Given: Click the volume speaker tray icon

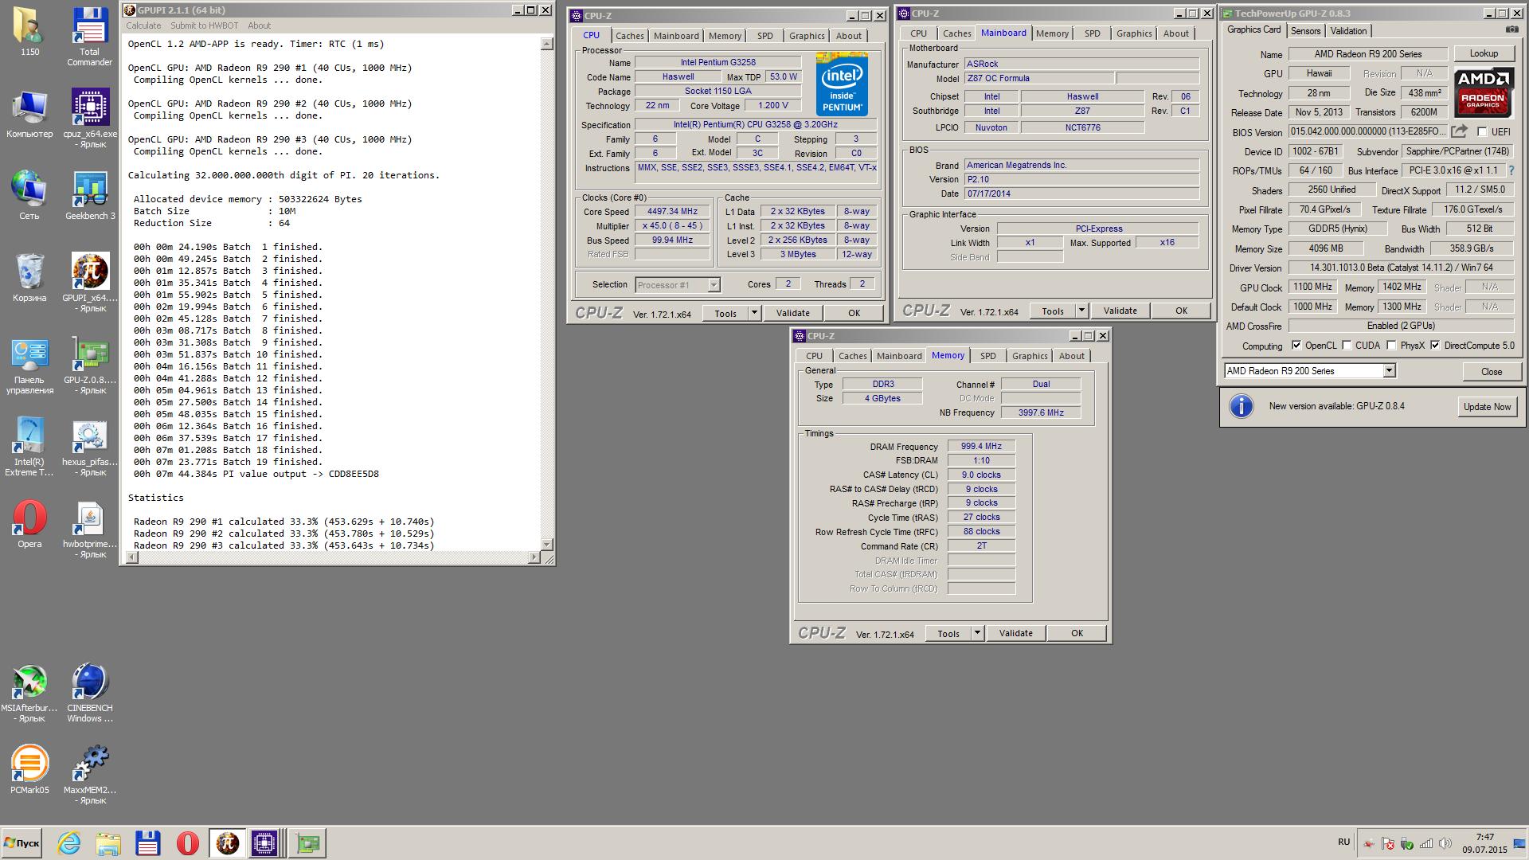Looking at the screenshot, I should [1445, 843].
